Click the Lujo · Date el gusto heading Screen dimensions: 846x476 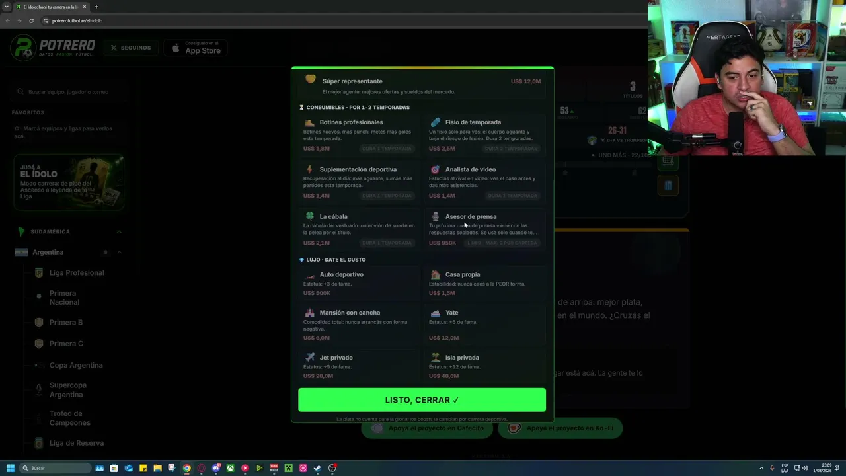coord(336,260)
